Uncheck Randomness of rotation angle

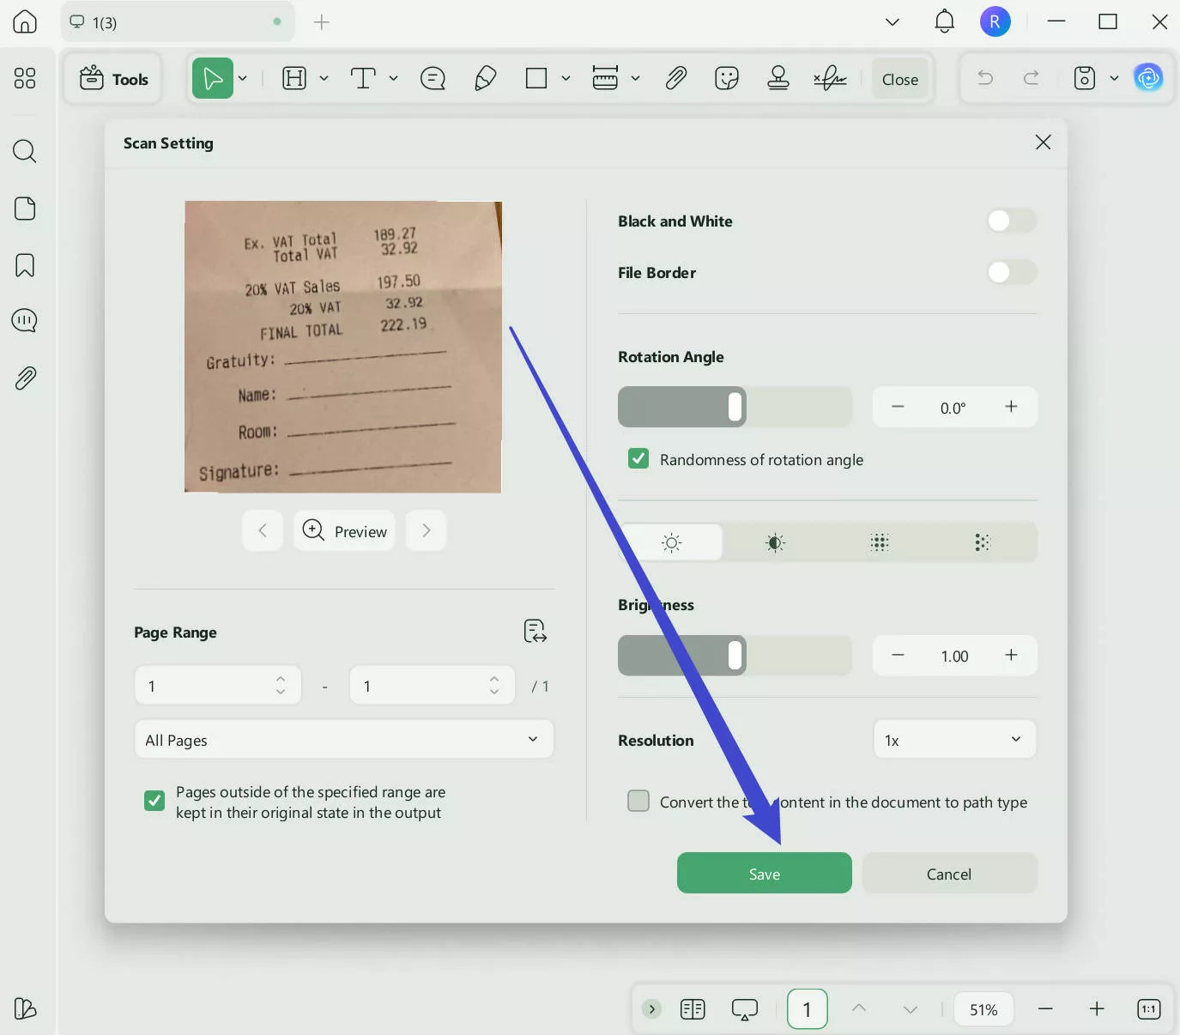pyautogui.click(x=638, y=459)
